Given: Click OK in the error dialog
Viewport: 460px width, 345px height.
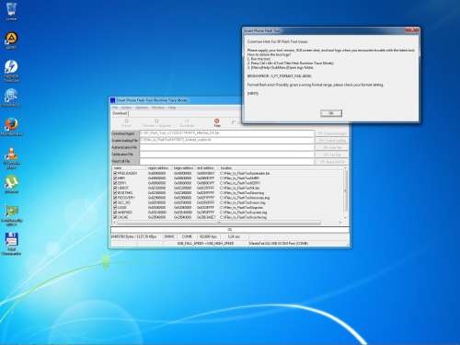Looking at the screenshot, I should click(331, 113).
